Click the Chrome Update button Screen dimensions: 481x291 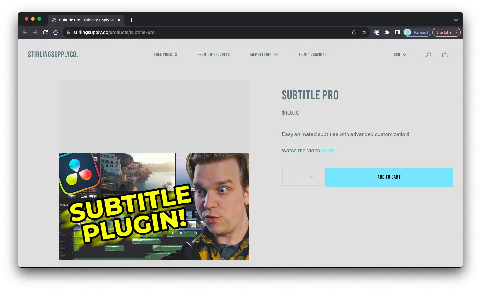pyautogui.click(x=447, y=32)
